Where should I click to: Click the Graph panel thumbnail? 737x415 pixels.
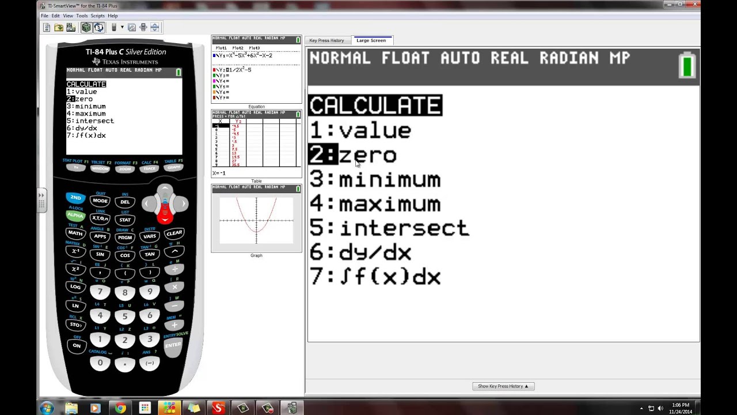pyautogui.click(x=256, y=218)
